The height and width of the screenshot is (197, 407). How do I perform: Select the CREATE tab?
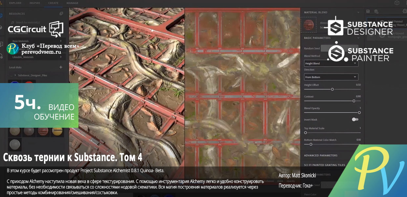pos(53,3)
